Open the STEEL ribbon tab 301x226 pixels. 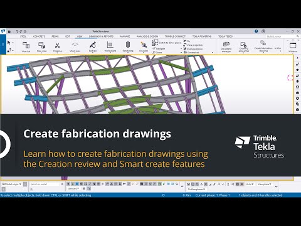point(23,36)
